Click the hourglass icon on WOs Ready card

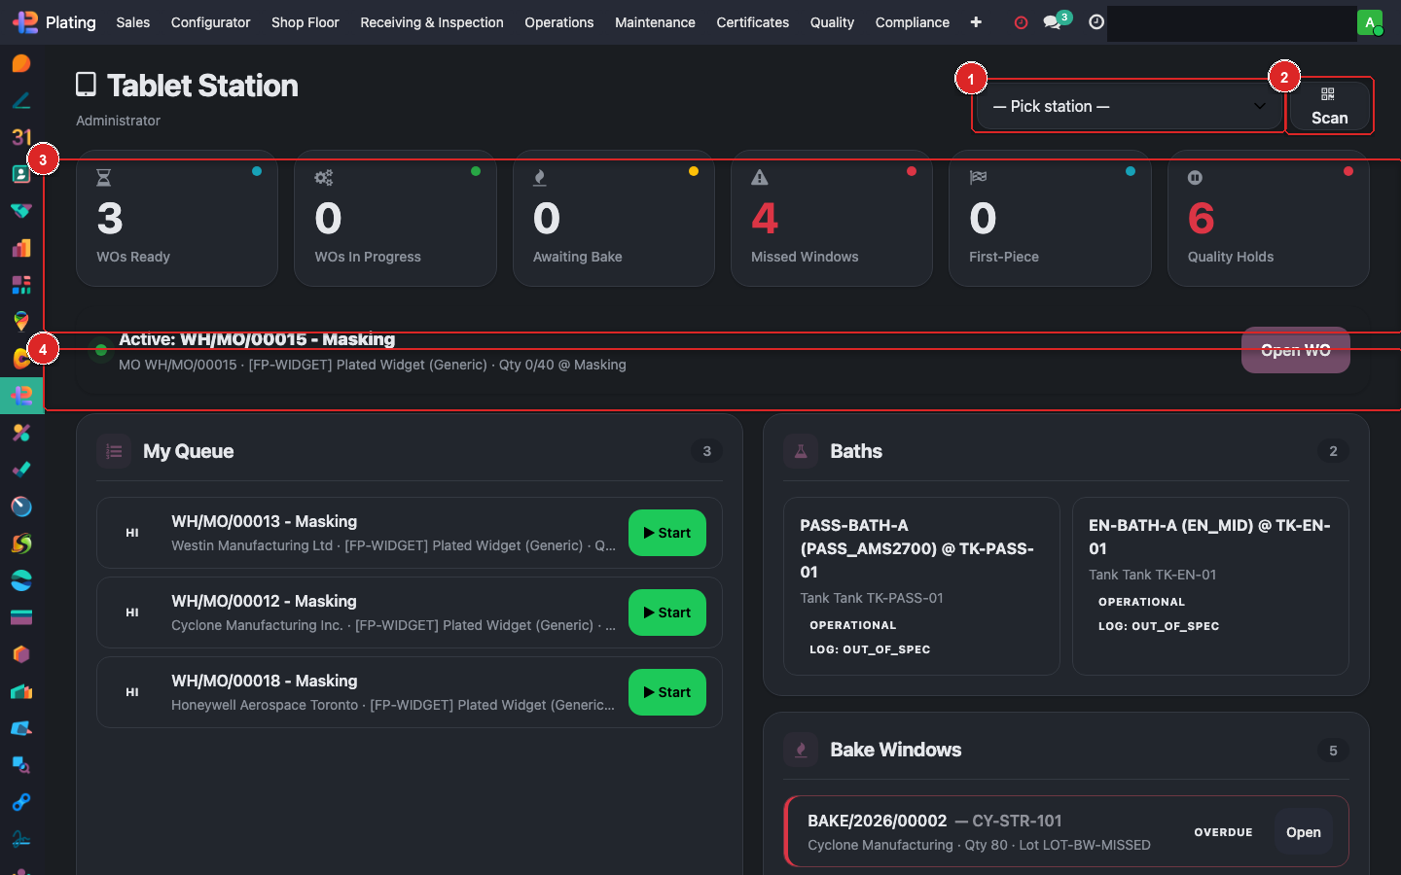pos(105,177)
